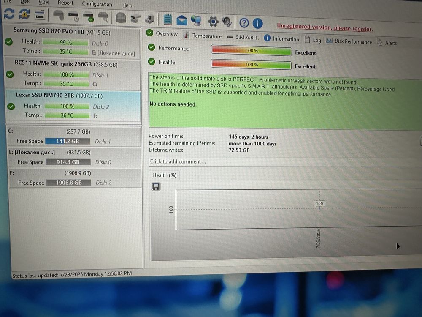
Task: Switch to the Information tab
Action: (x=281, y=38)
